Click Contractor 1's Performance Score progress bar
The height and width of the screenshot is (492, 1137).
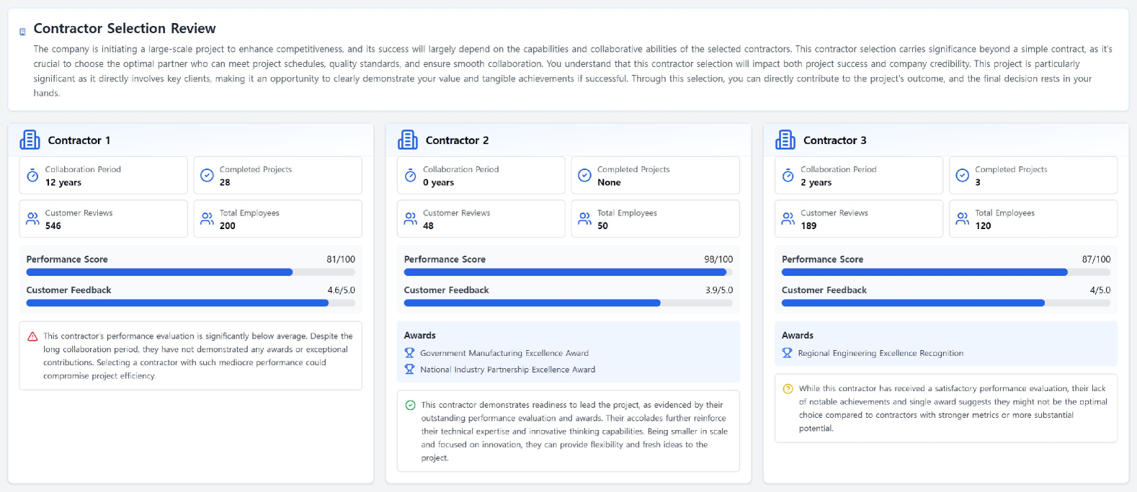click(x=190, y=272)
